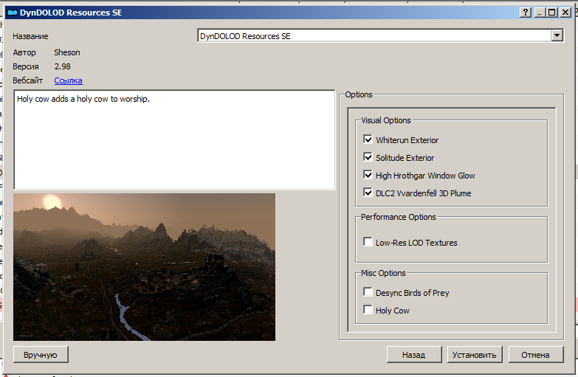Click the DynDOLOD title bar app icon
Viewport: 578px width, 377px height.
click(13, 13)
